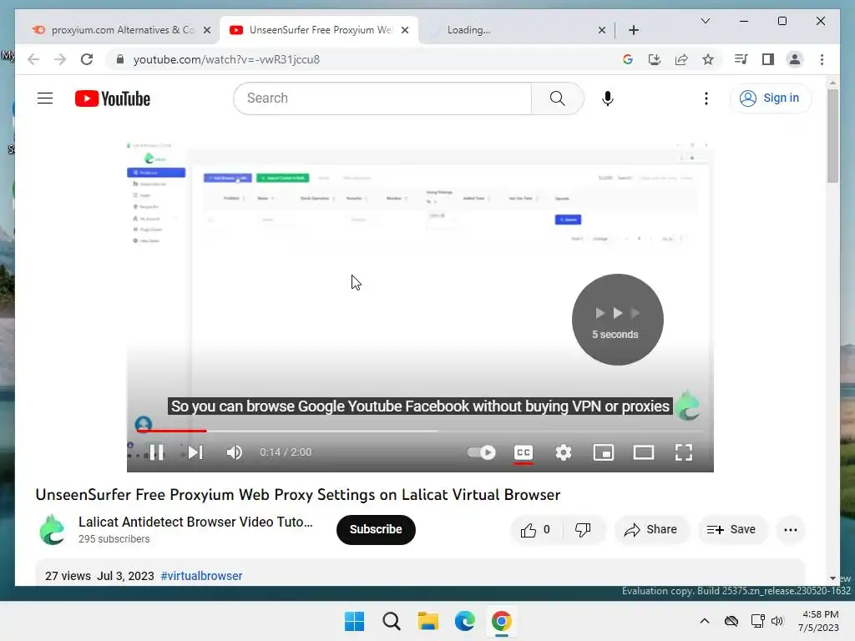
Task: Open the YouTube guide hamburger menu
Action: point(45,98)
